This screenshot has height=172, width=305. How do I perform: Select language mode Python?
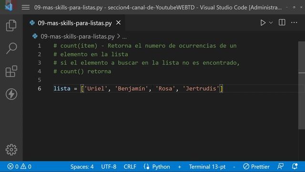161,167
